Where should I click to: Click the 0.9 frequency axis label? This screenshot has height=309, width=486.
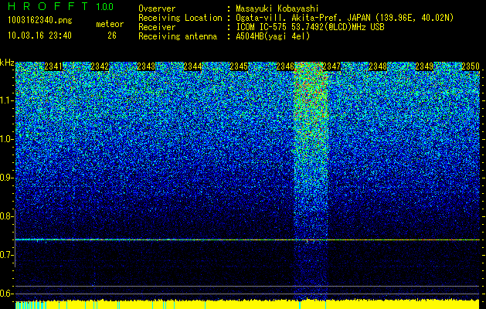pyautogui.click(x=5, y=178)
